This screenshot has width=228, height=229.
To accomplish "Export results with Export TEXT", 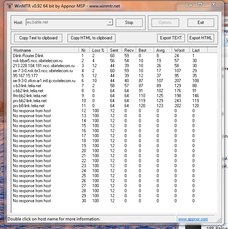I will point(171,38).
